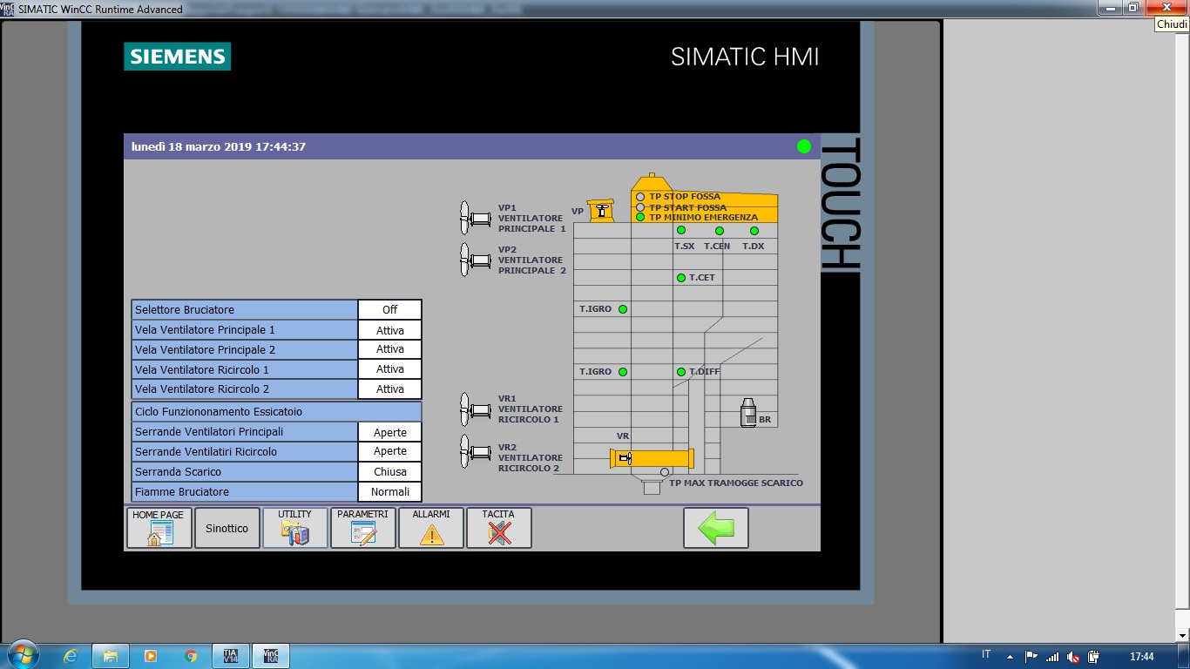This screenshot has width=1190, height=669.
Task: Silence alarms with the TACITA button
Action: 499,528
